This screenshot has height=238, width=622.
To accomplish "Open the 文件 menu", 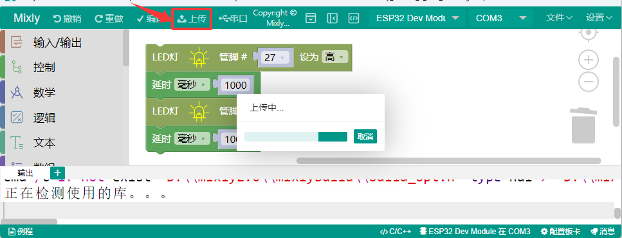I will (559, 18).
